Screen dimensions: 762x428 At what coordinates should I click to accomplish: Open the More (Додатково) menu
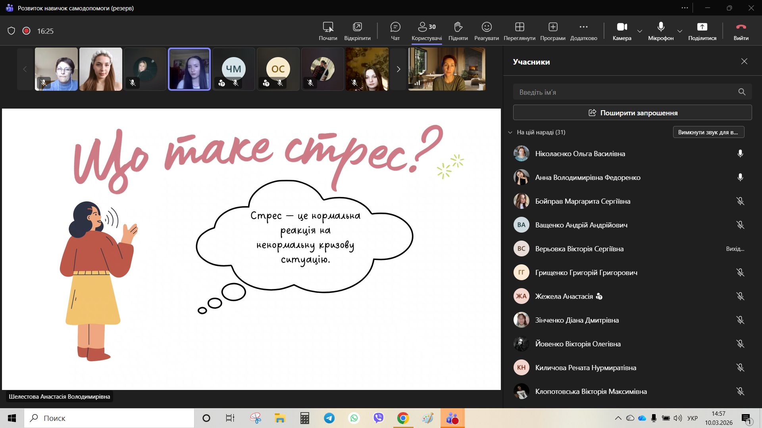pyautogui.click(x=583, y=31)
